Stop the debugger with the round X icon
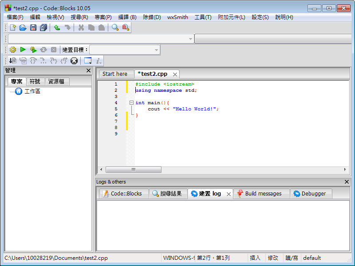Viewport: 355px width, 266px height. pos(74,61)
